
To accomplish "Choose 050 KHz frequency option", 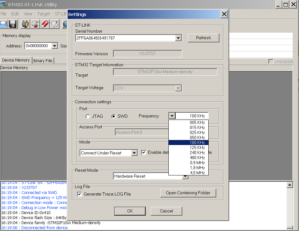I will click(x=189, y=137).
